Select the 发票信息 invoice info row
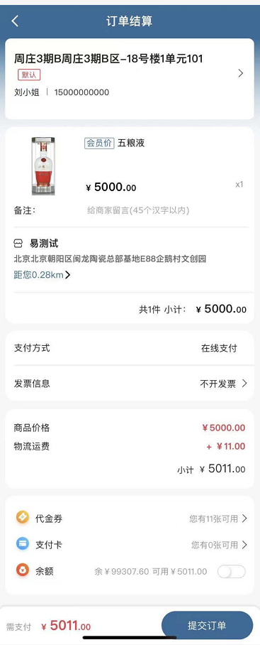The height and width of the screenshot is (645, 260). coord(130,384)
